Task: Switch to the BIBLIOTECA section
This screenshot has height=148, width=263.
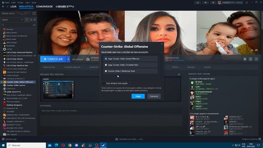Action: pyautogui.click(x=26, y=7)
